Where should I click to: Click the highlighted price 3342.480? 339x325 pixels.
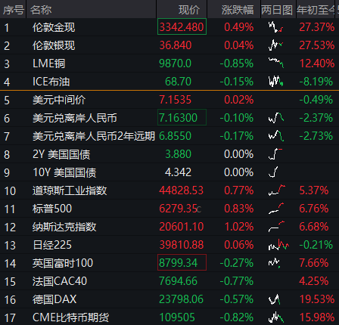(182, 26)
